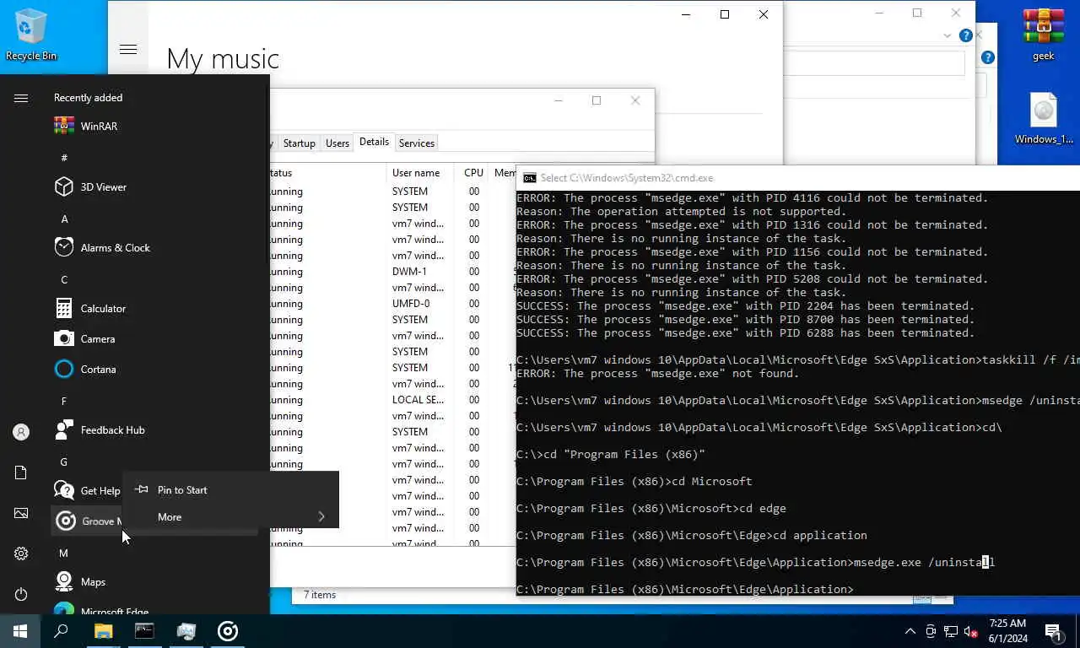This screenshot has width=1080, height=648.
Task: Open Settings gear in Start sidebar
Action: tap(21, 553)
